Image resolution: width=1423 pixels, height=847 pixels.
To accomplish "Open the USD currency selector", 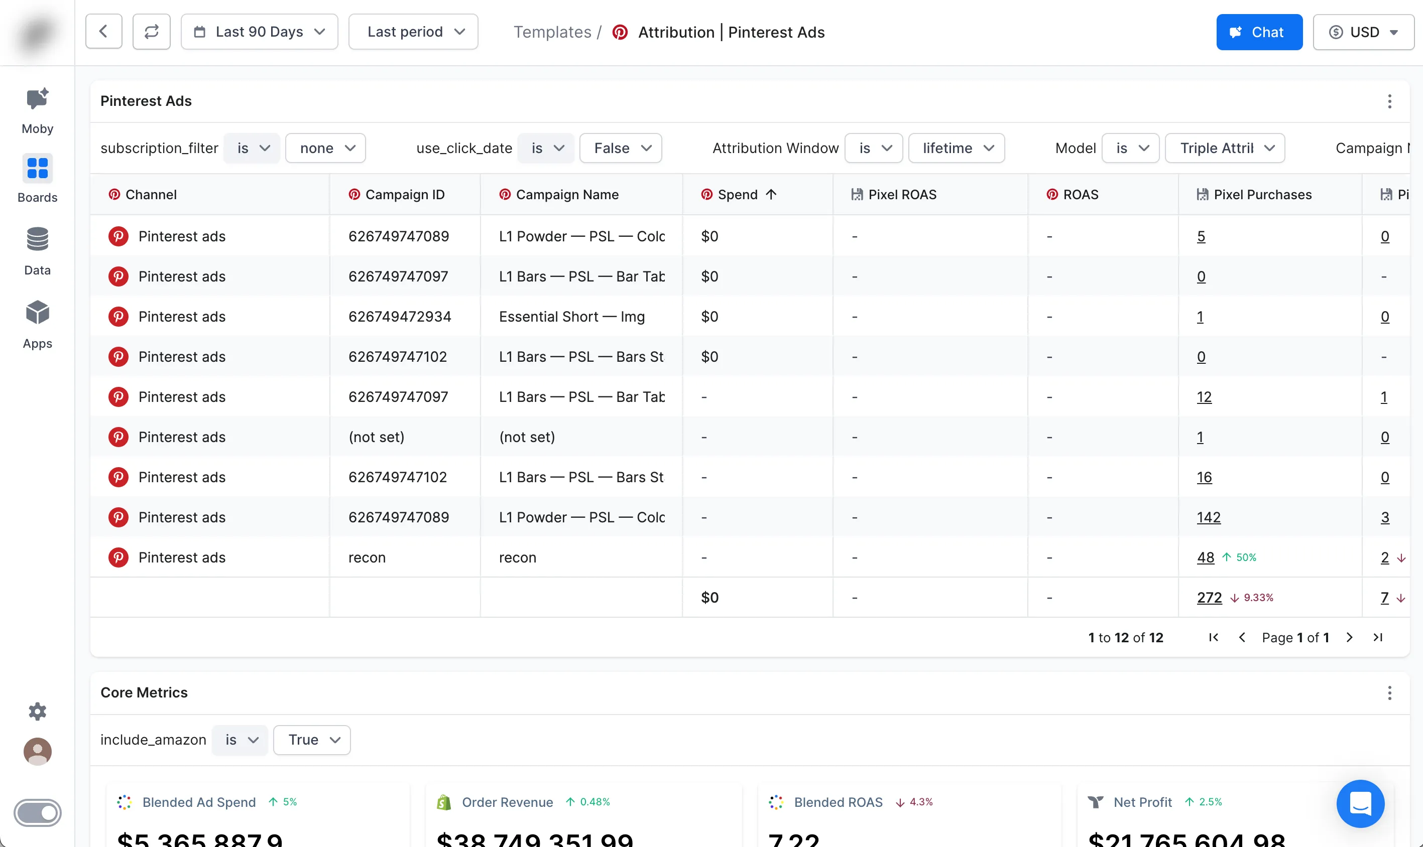I will (1362, 32).
